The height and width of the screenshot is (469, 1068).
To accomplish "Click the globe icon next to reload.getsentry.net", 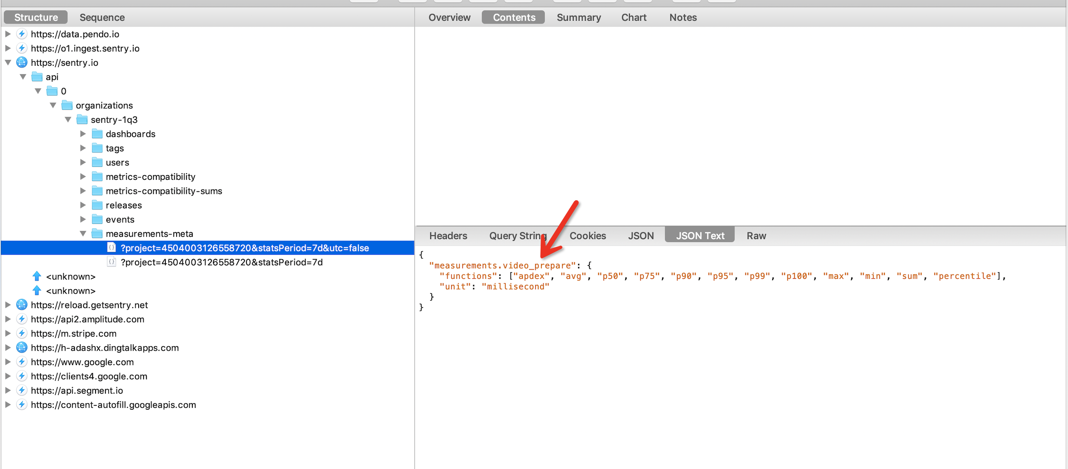I will tap(22, 304).
